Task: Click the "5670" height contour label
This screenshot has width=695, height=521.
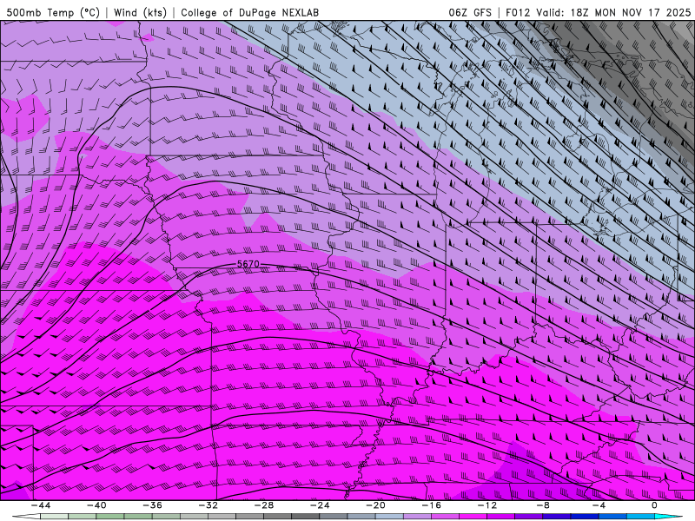Action: click(x=248, y=264)
